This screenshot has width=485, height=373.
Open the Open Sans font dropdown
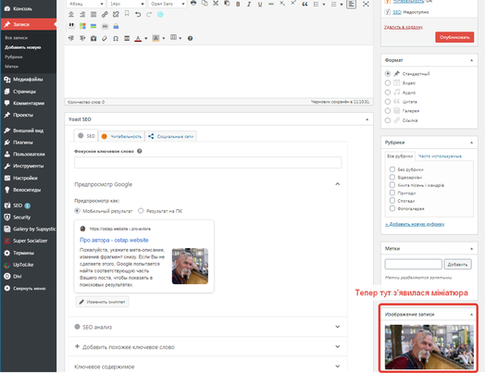coord(168,4)
